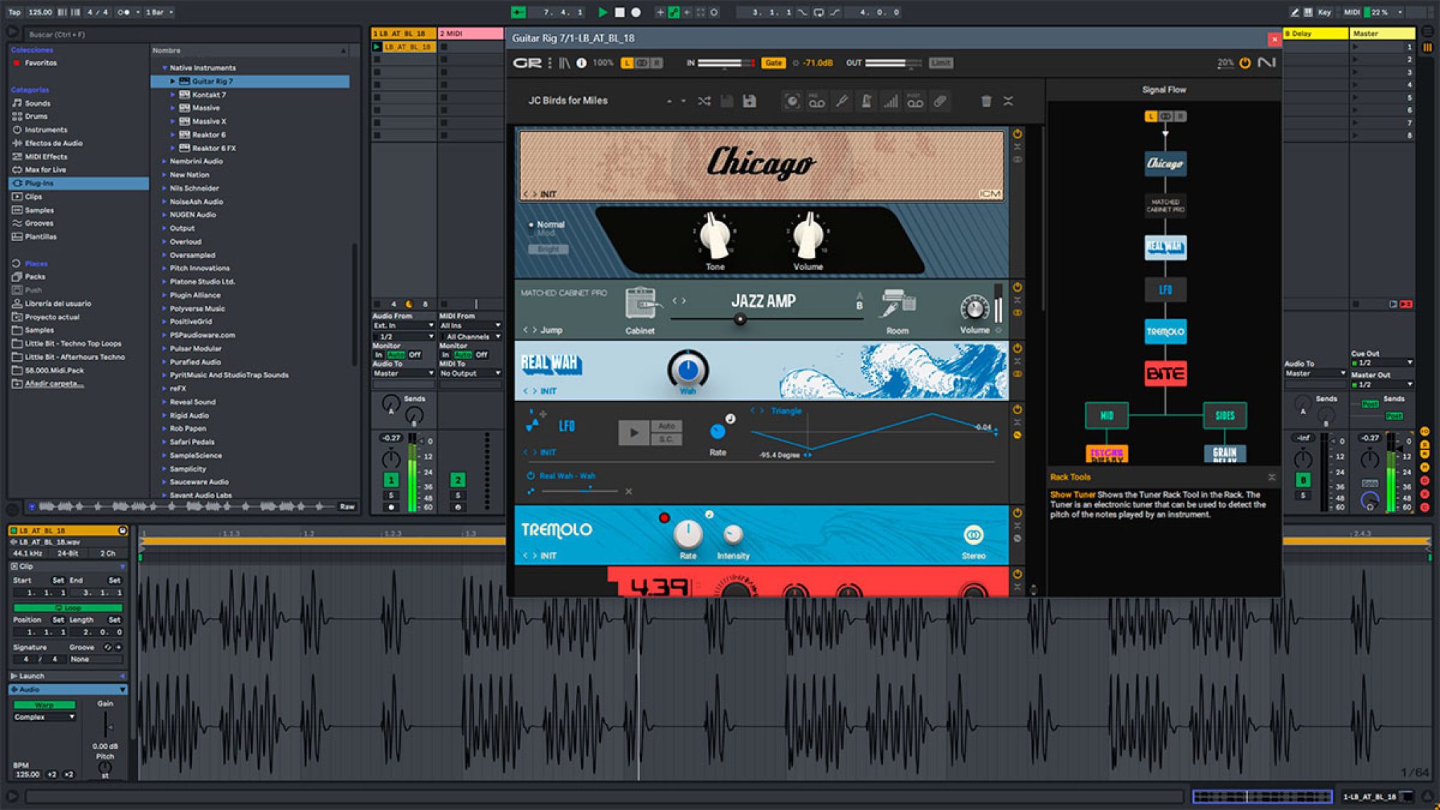Screen dimensions: 1440x810
Task: Close the Rack Tools info pane
Action: [1271, 477]
